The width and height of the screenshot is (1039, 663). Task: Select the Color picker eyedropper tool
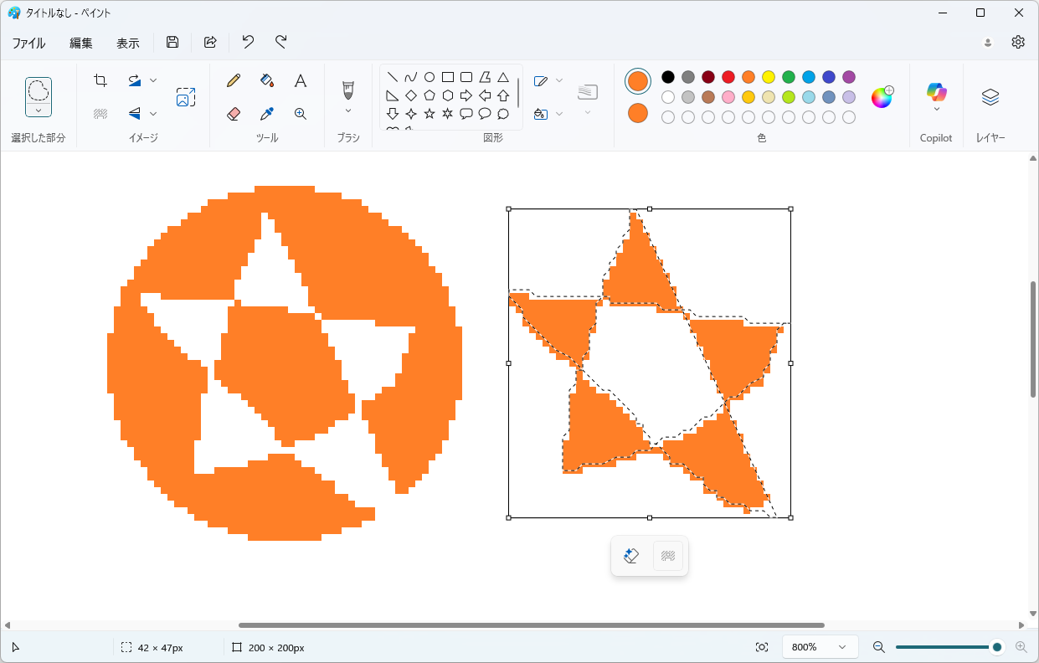(x=267, y=114)
